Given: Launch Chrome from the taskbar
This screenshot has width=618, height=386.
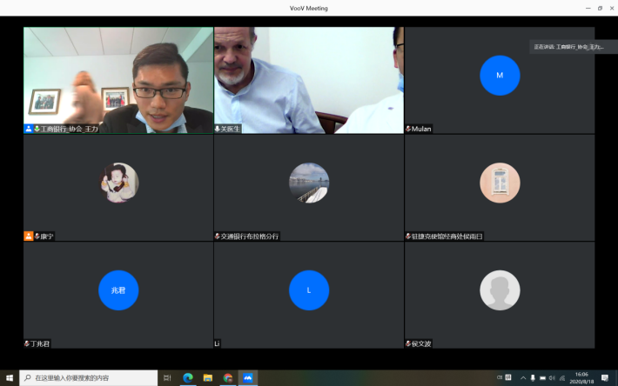Looking at the screenshot, I should (x=228, y=378).
